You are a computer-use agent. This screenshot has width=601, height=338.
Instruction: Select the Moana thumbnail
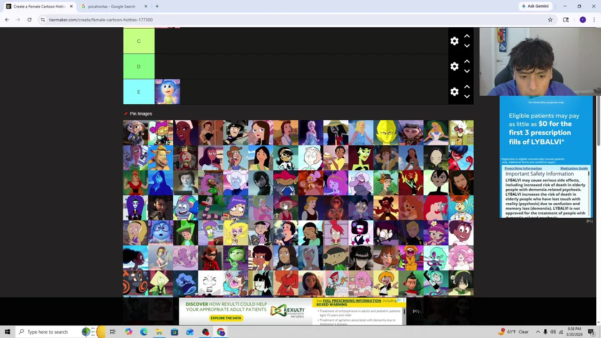310,284
